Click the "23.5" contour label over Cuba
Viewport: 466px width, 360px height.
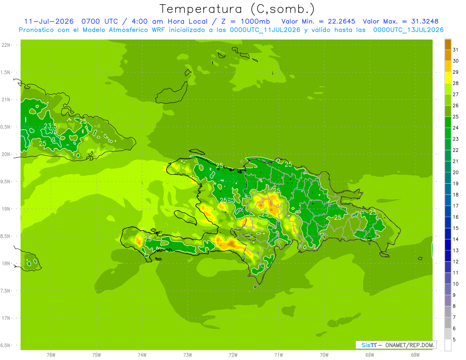tap(50, 126)
